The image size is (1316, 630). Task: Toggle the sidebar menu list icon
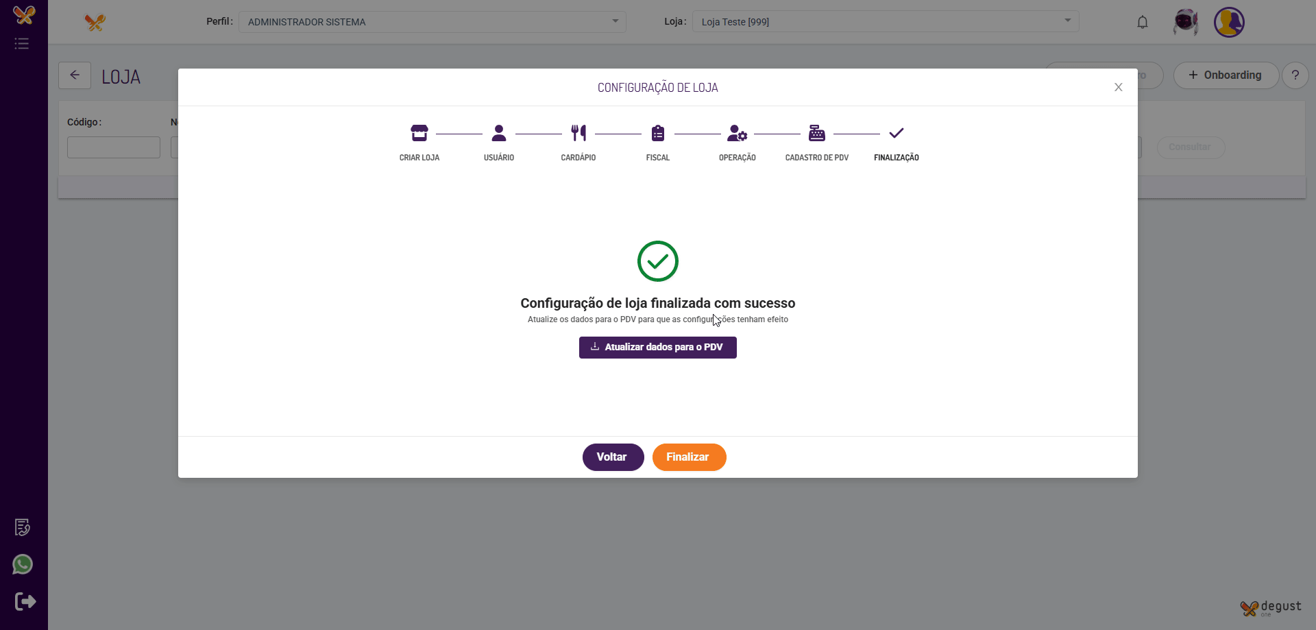point(22,44)
